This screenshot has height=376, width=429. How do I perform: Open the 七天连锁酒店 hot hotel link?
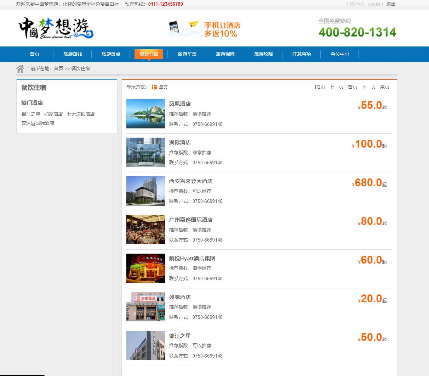click(81, 114)
